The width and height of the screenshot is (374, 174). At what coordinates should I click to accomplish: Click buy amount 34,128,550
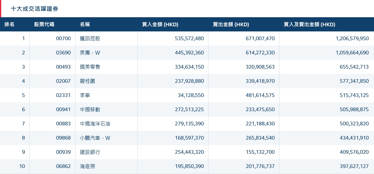pos(191,95)
